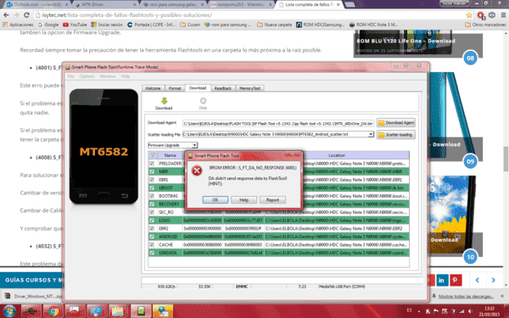The image size is (509, 318).
Task: Uncheck the CACHE checkbox
Action: tap(152, 245)
